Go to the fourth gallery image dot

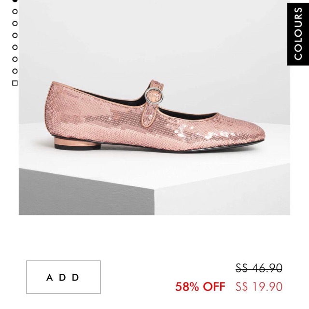(14, 35)
